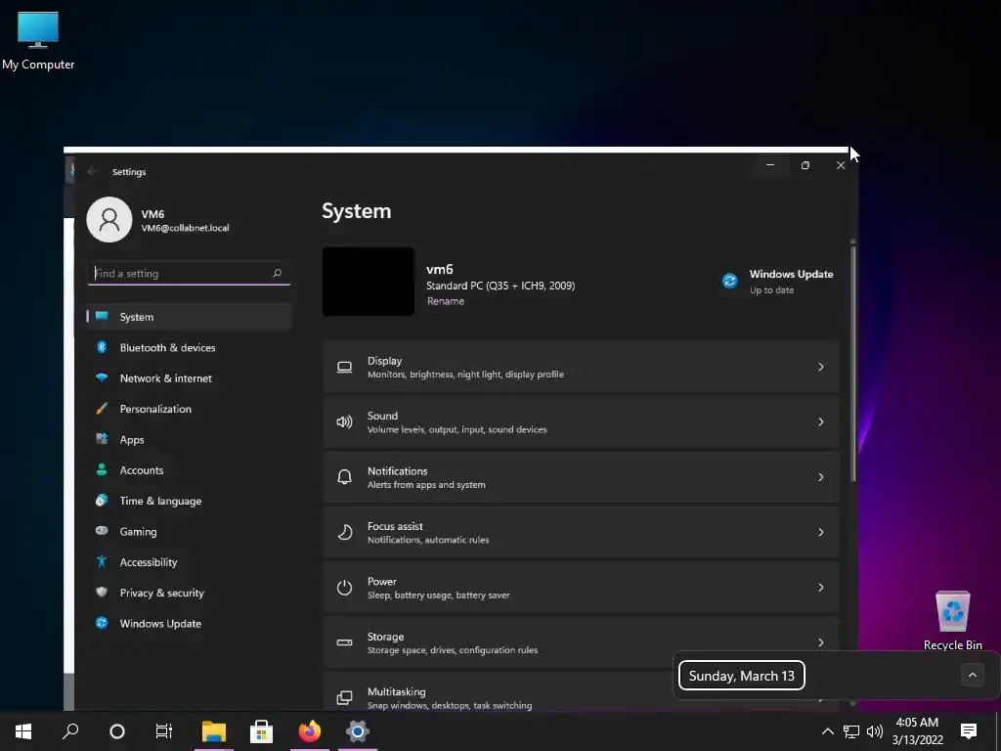Click the Personalization brush icon

102,408
